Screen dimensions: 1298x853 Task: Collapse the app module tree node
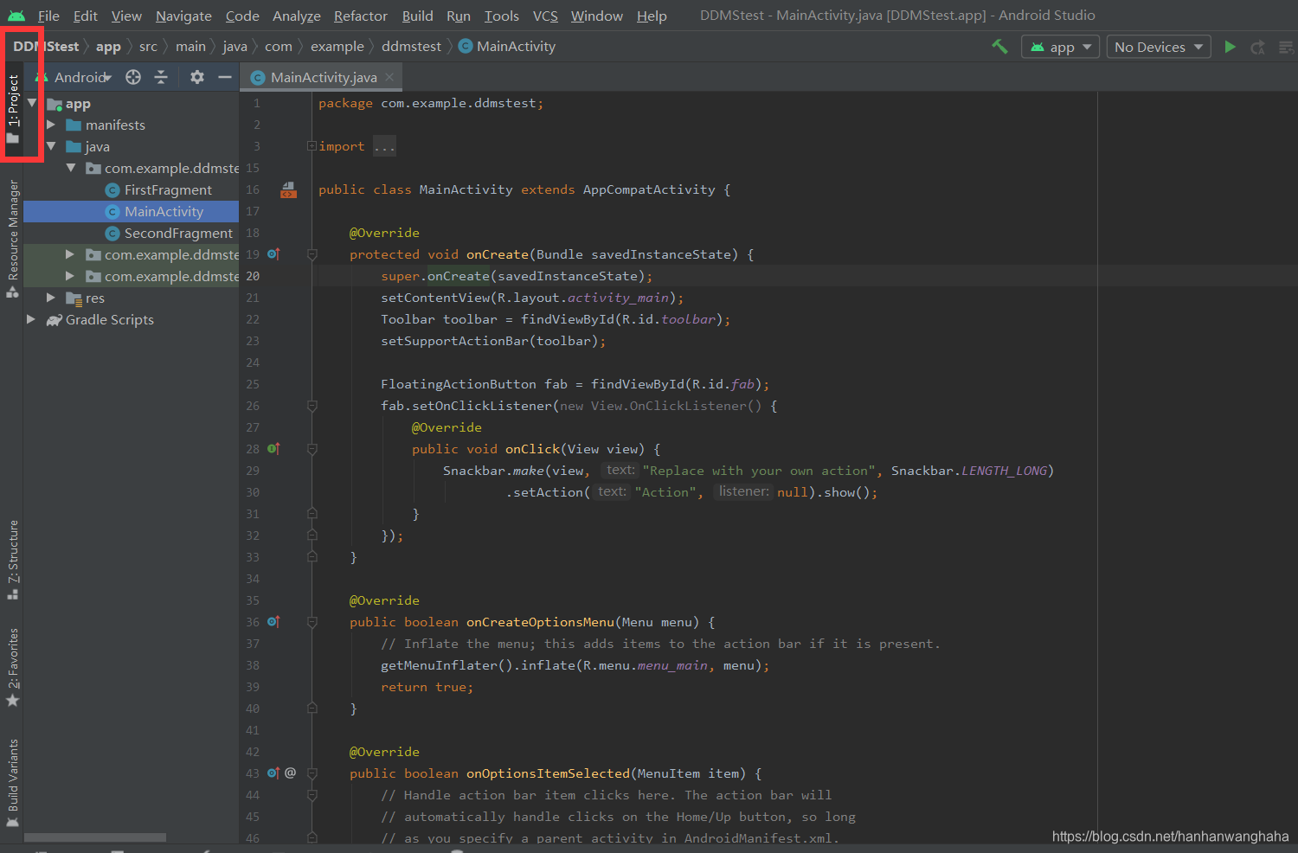32,103
